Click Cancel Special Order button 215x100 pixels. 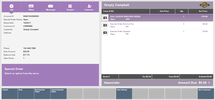pyautogui.click(x=59, y=94)
